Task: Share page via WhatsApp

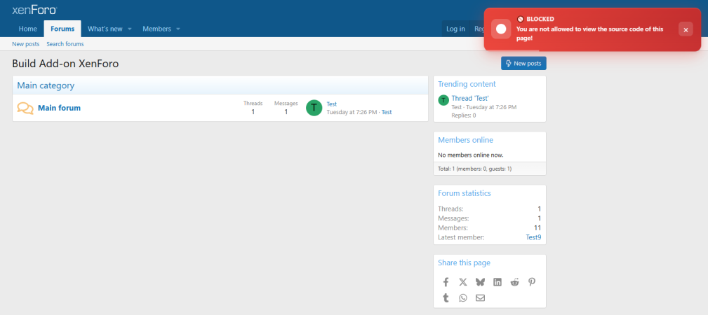Action: (x=463, y=298)
